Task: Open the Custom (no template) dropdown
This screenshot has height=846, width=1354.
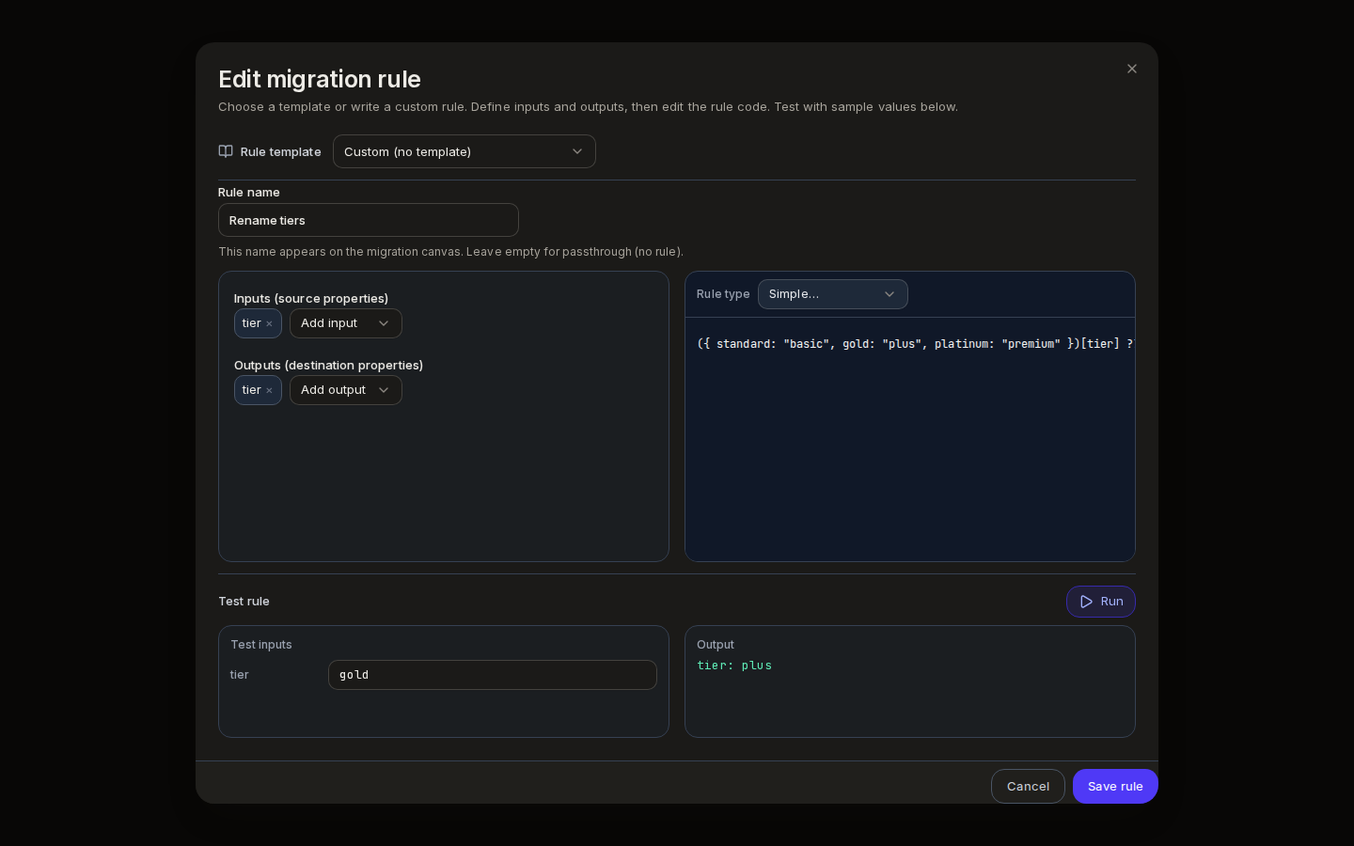Action: tap(464, 151)
